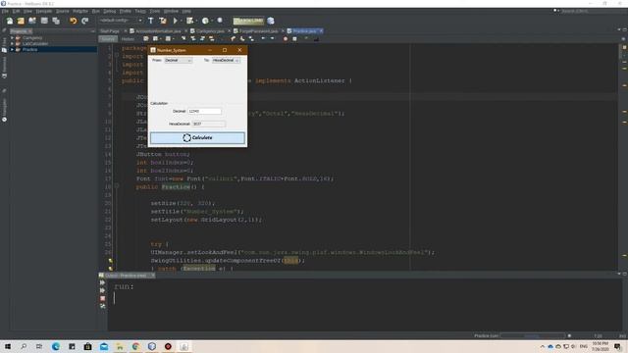628x353 pixels.
Task: Click the HexaDecimal result field
Action: tap(208, 125)
